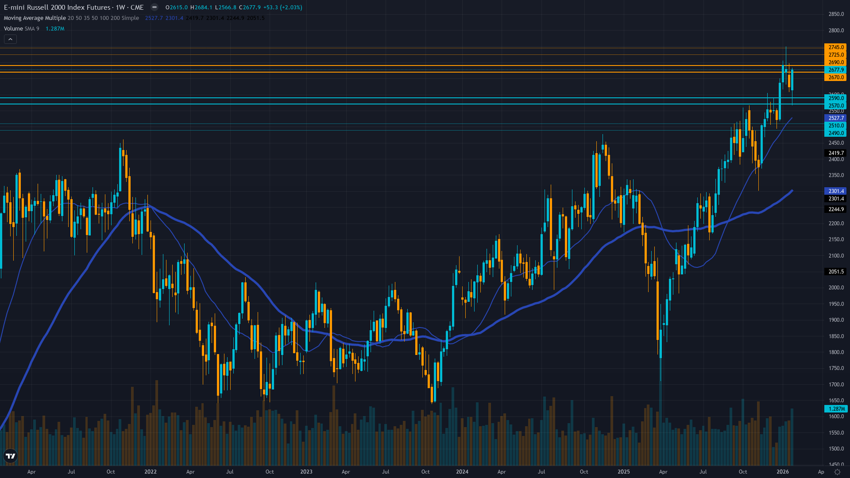Select the Moving Average Multiple indicator label

[x=35, y=18]
